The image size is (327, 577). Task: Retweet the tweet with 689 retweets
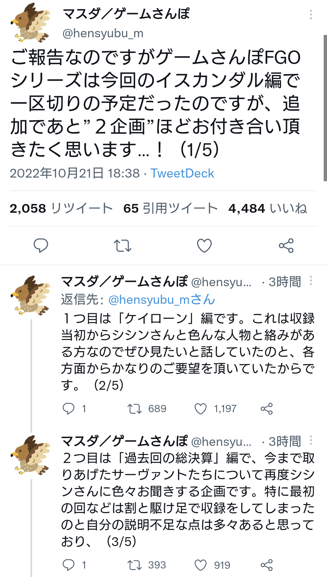(134, 409)
